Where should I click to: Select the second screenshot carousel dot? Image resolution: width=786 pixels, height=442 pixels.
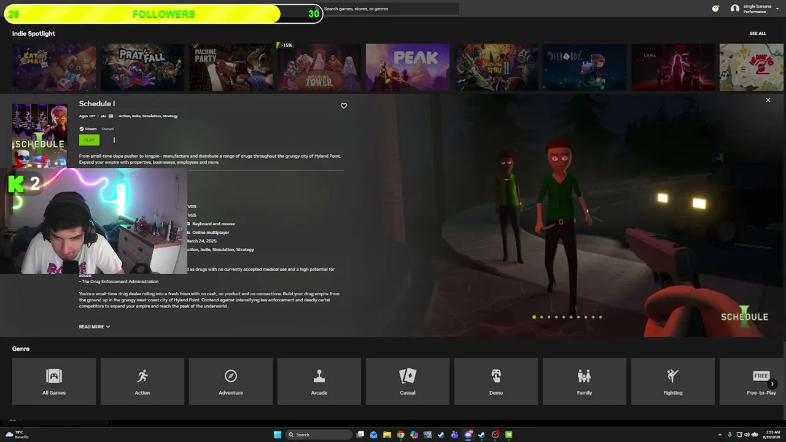(542, 317)
